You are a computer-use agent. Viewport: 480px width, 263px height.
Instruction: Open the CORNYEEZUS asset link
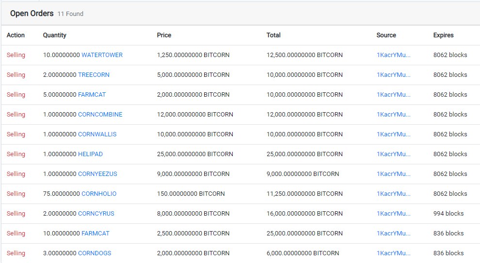[x=97, y=174]
